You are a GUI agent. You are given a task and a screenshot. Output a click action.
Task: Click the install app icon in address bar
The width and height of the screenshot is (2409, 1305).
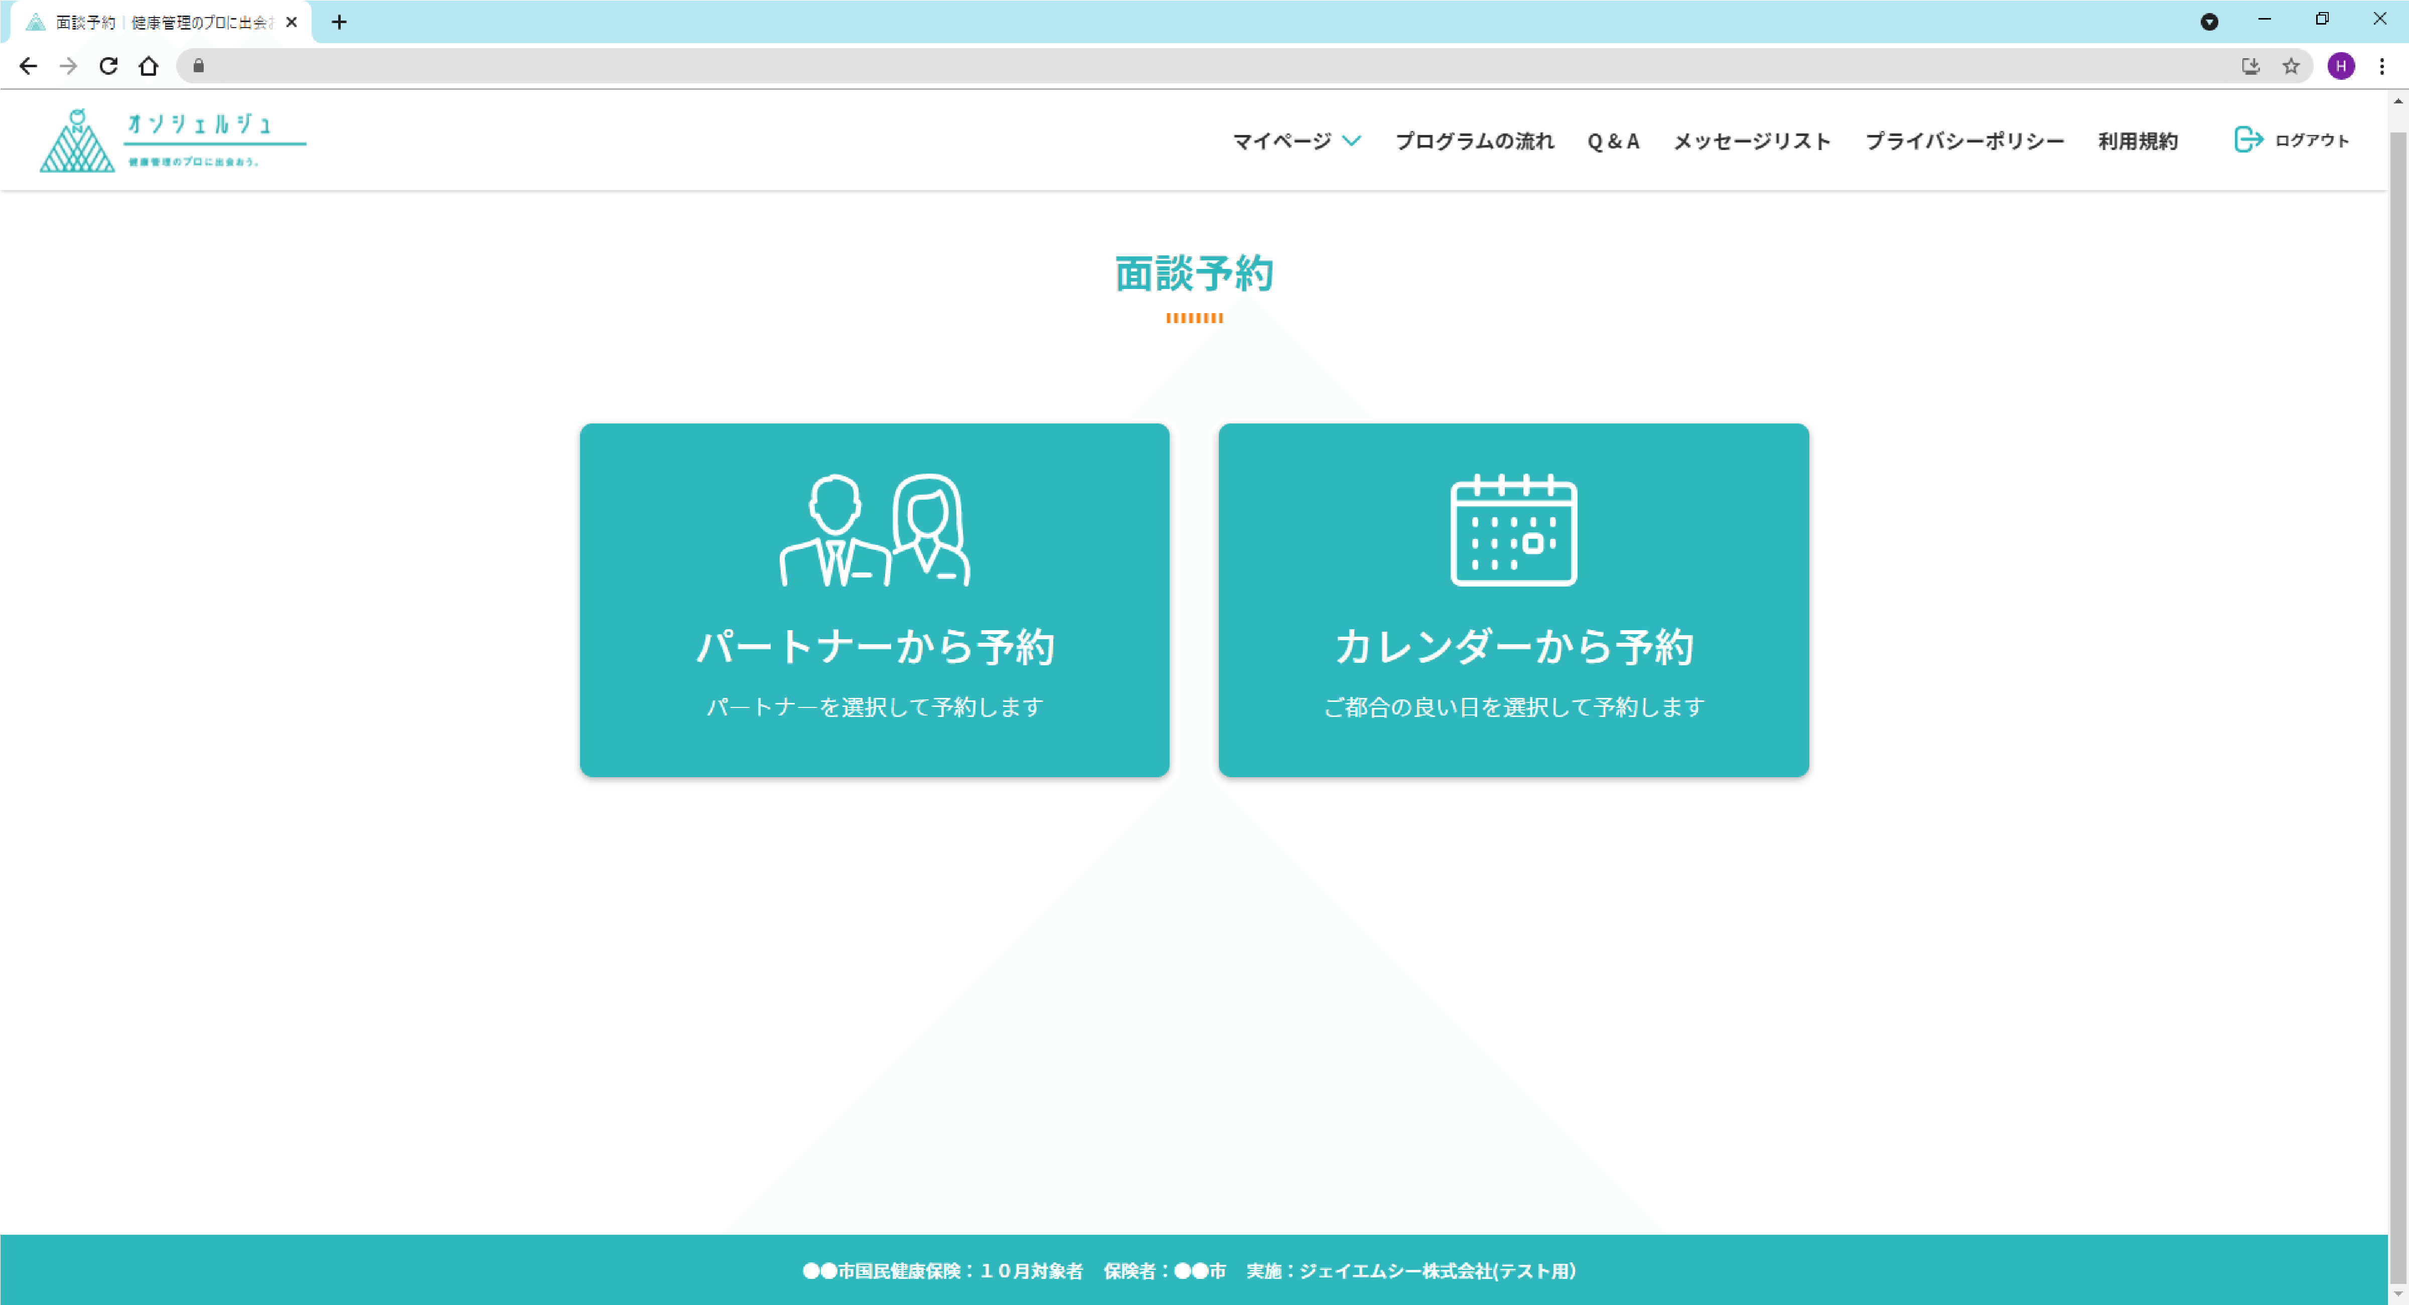pyautogui.click(x=2250, y=65)
